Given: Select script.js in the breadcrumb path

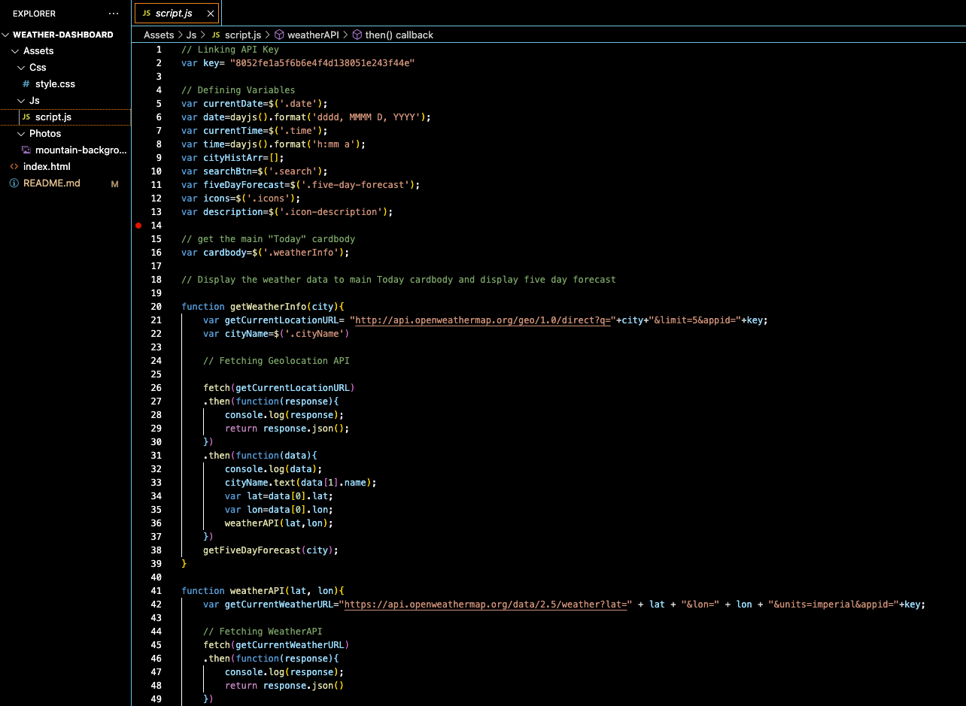Looking at the screenshot, I should [x=243, y=35].
